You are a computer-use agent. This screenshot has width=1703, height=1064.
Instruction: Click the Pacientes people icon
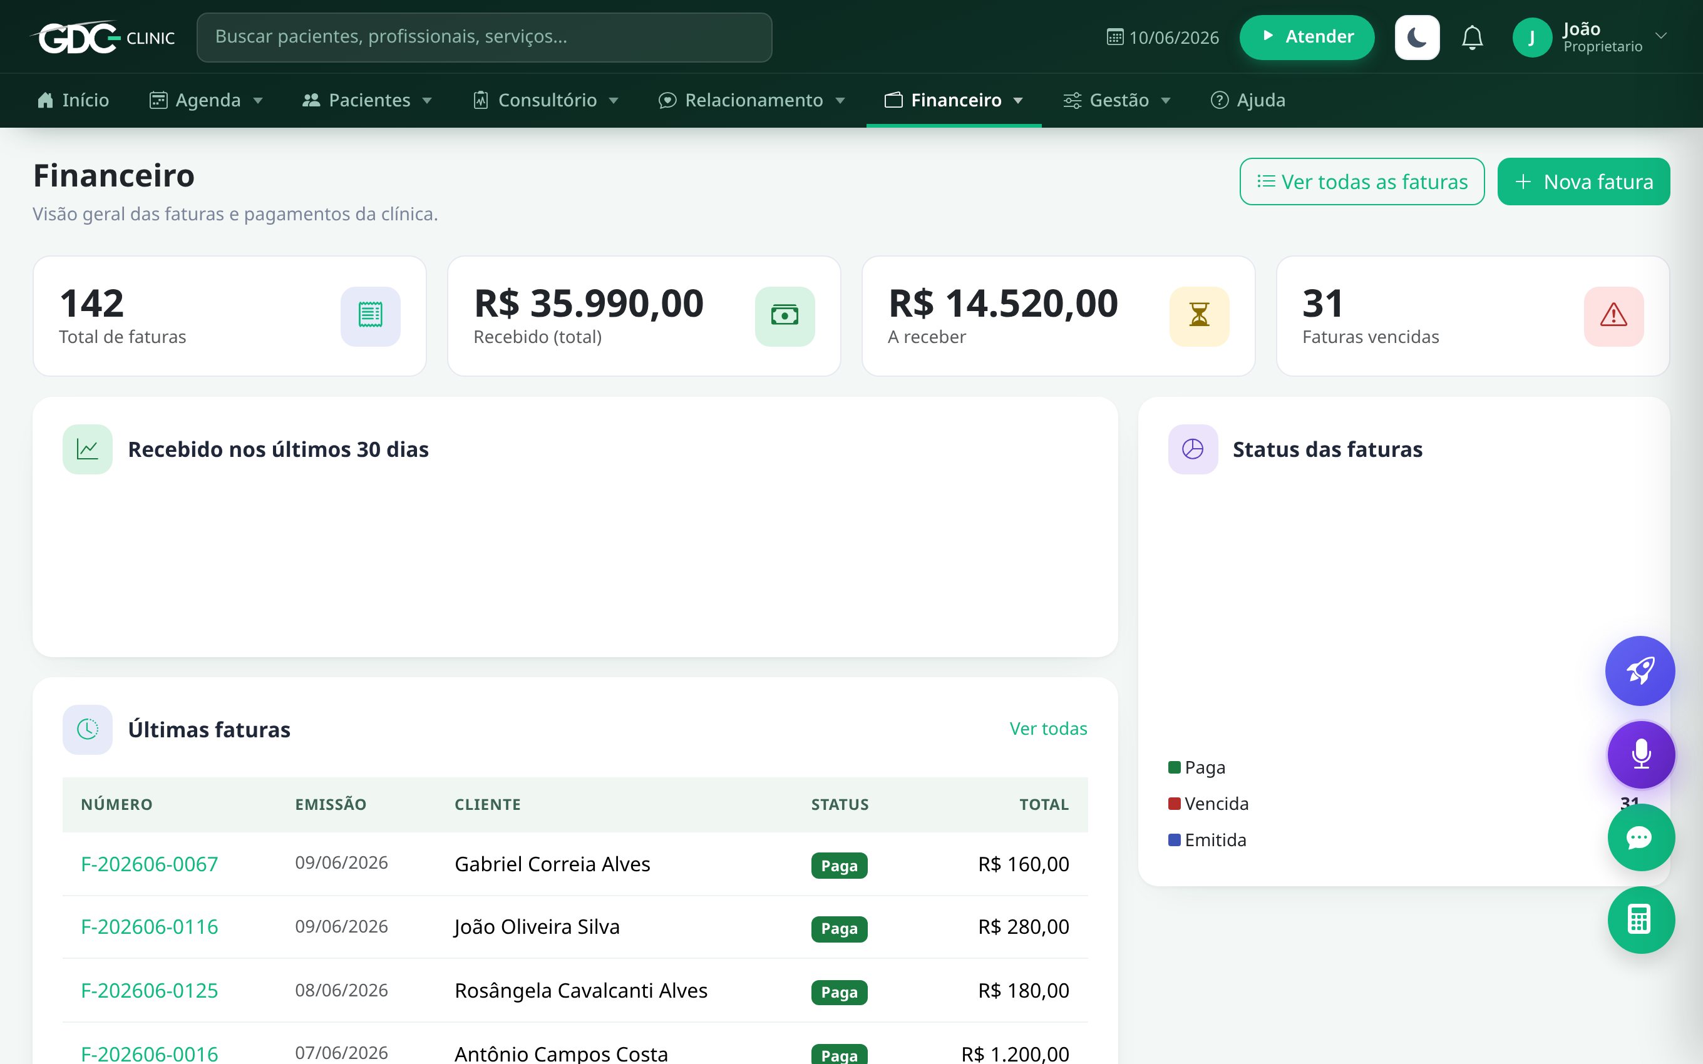point(311,100)
